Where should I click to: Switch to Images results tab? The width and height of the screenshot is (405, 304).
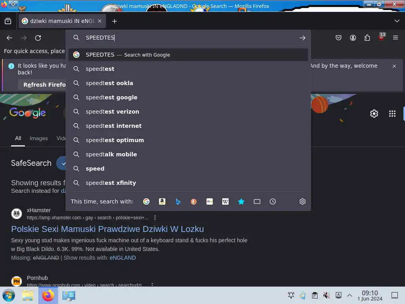click(x=39, y=138)
